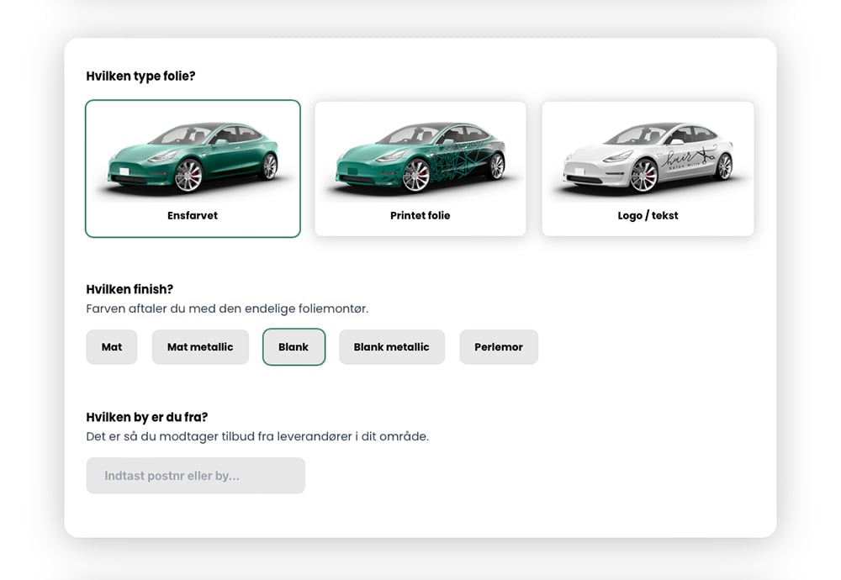The width and height of the screenshot is (841, 580).
Task: Click the white car with logo lettering
Action: [x=648, y=156]
